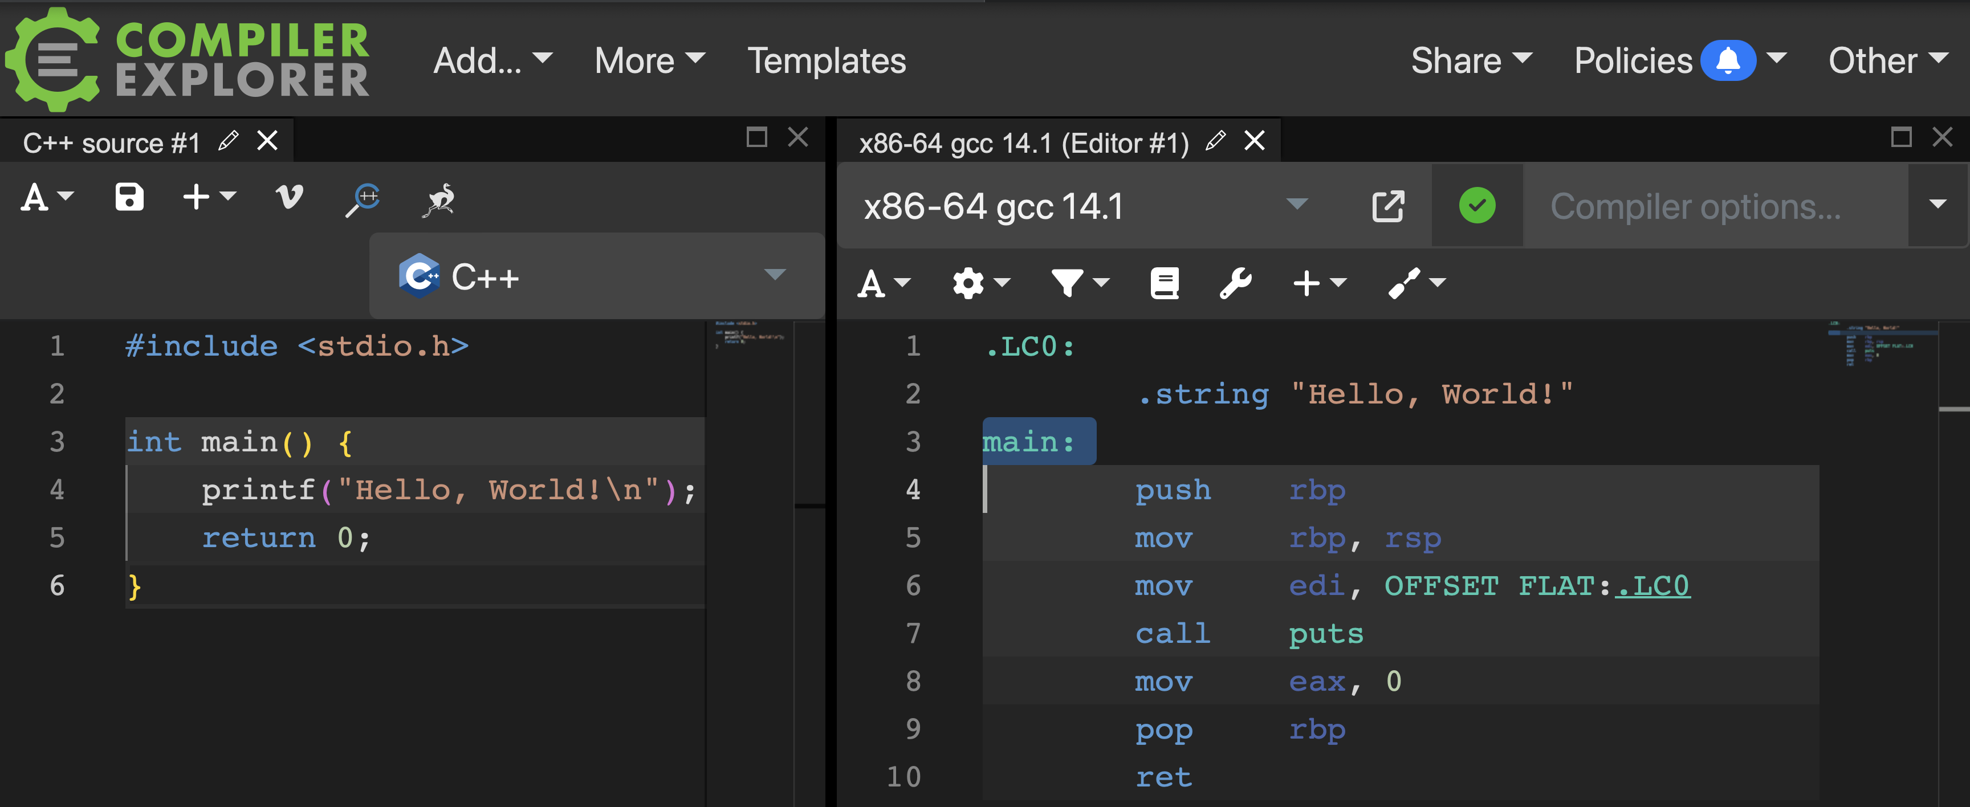Screen dimensions: 1970x807
Task: Expand the C++ language selector
Action: tap(596, 276)
